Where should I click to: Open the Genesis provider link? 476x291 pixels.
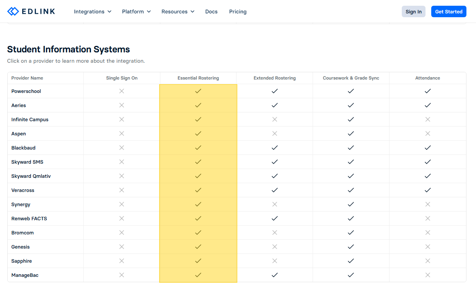point(21,247)
